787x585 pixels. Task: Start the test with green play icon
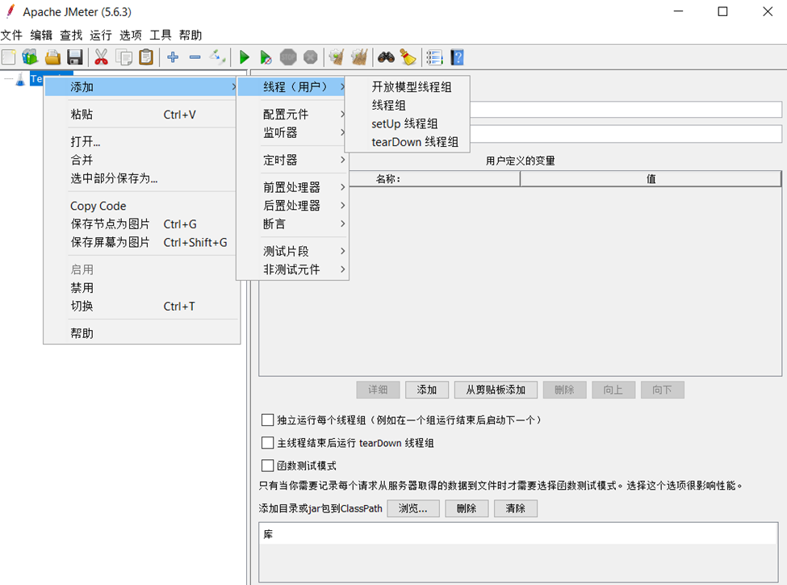[245, 57]
